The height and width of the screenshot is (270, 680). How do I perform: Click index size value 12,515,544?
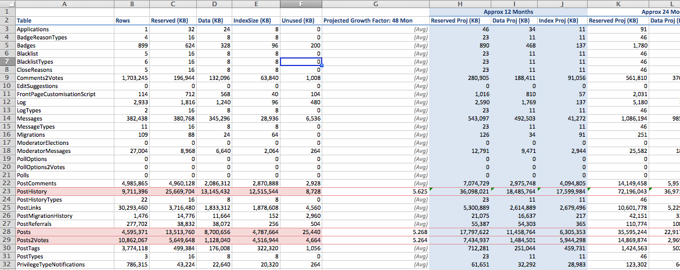[256, 191]
